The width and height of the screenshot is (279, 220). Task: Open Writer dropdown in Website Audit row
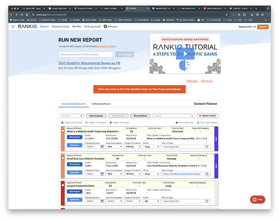152,147
